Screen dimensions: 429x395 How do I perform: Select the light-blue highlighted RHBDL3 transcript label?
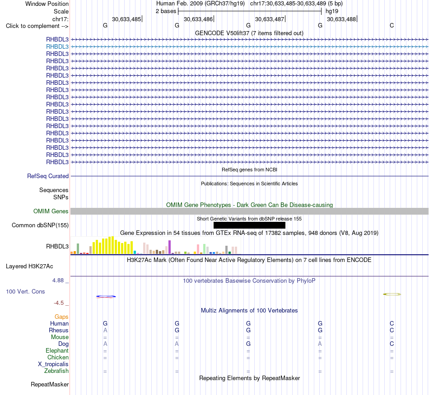point(57,47)
